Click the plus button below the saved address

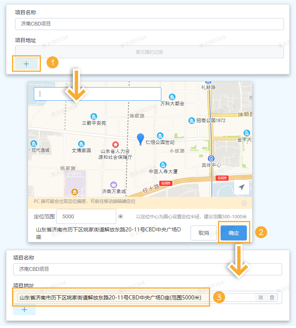pos(24,310)
